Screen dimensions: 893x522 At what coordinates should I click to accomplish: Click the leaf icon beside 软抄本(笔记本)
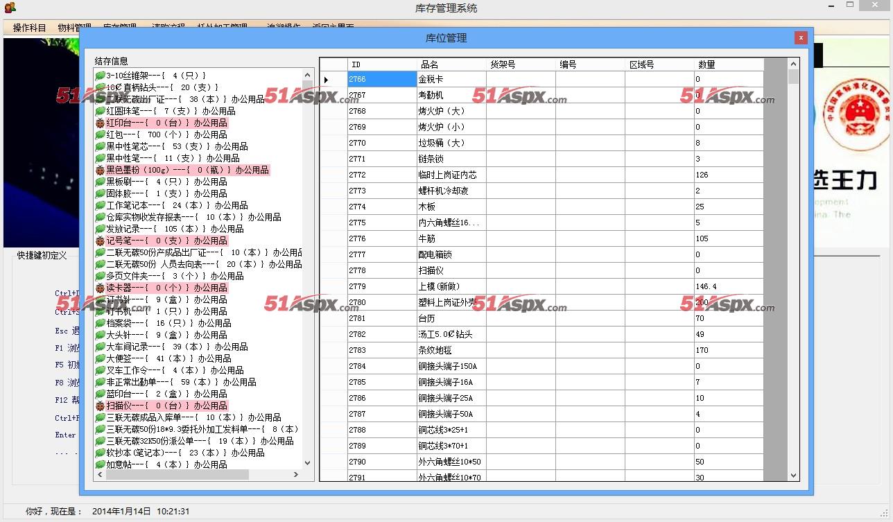click(x=101, y=453)
